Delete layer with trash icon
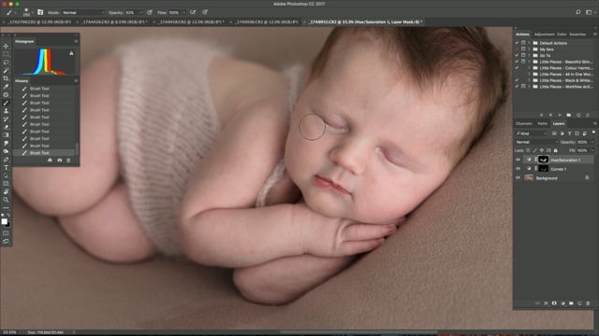 [588, 303]
